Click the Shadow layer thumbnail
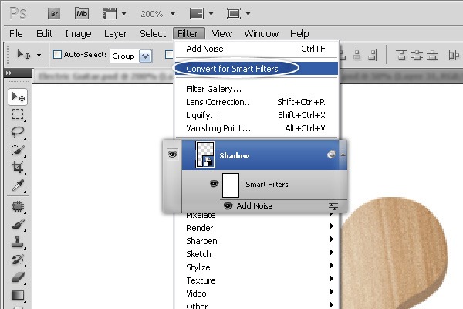Viewport: 463px width, 309px height. [205, 154]
